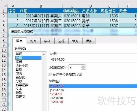Select 文本 category
This screenshot has height=111, width=137.
(x=28, y=89)
